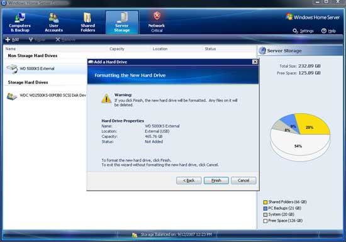Switch to the Shared Folders tab
Screen dimensions: 346x242
[87, 22]
